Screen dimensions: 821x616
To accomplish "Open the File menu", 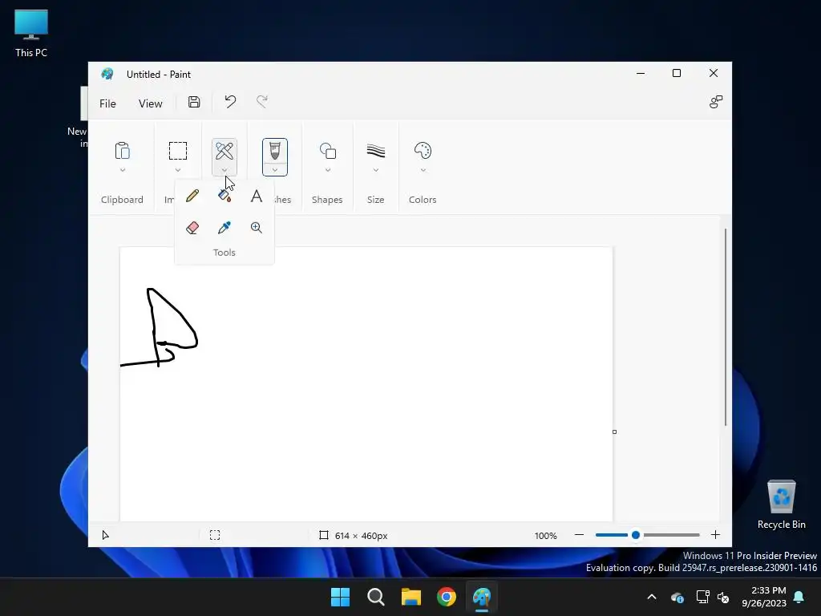I will pos(108,103).
